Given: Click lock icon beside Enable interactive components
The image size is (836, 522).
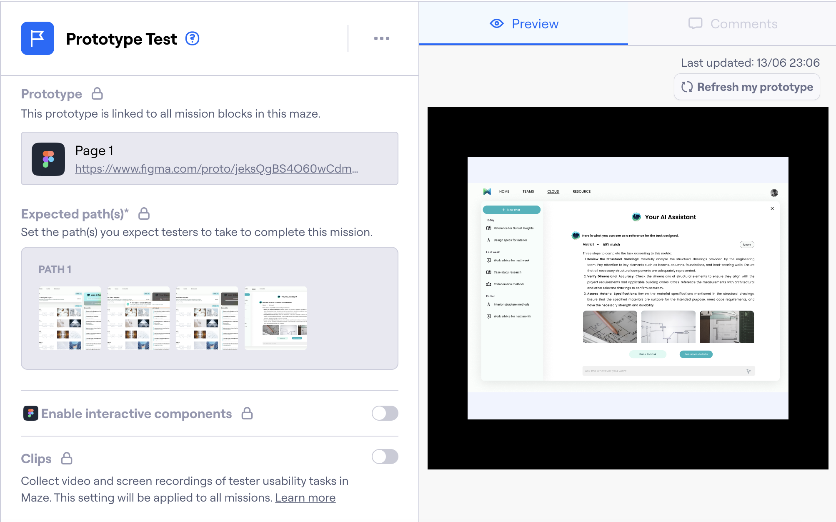Looking at the screenshot, I should (x=247, y=414).
